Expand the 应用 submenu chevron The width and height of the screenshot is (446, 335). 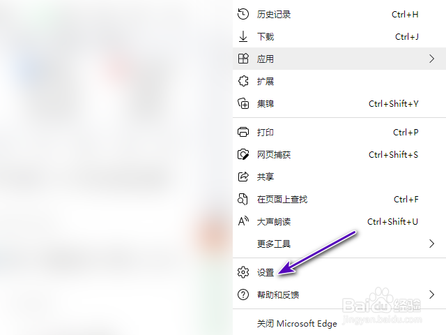[x=432, y=59]
